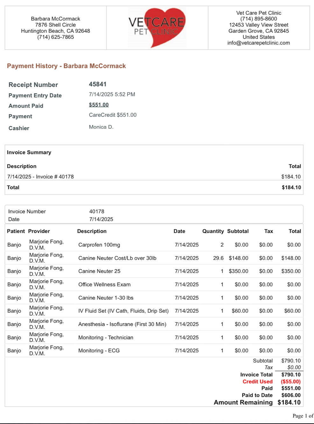Screen dimensions: 314x424
Task: Select the Anesthesia - Isoflurane row description
Action: 122,324
